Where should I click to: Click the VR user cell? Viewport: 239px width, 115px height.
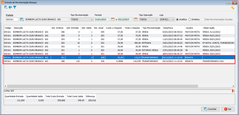pyautogui.click(x=194, y=50)
